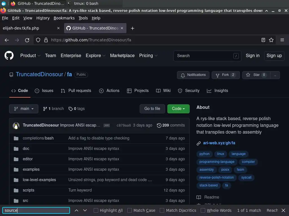This screenshot has height=216, width=289.
Task: Enable the Whole Words checkbox
Action: pyautogui.click(x=203, y=210)
